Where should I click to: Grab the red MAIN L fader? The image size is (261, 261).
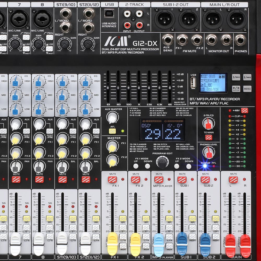pyautogui.click(x=230, y=246)
